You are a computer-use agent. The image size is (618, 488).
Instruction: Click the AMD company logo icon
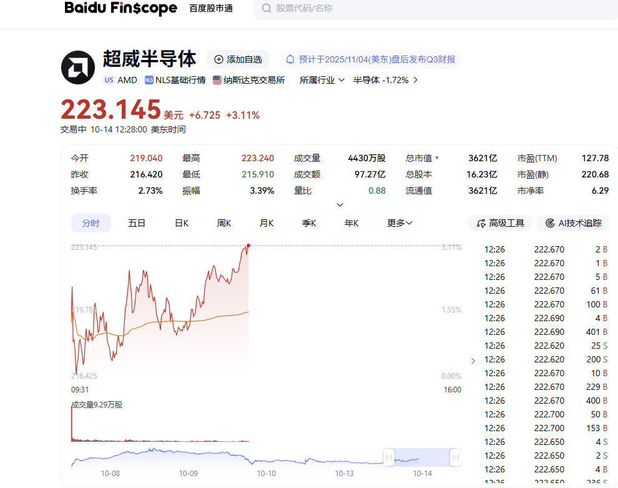coord(78,67)
